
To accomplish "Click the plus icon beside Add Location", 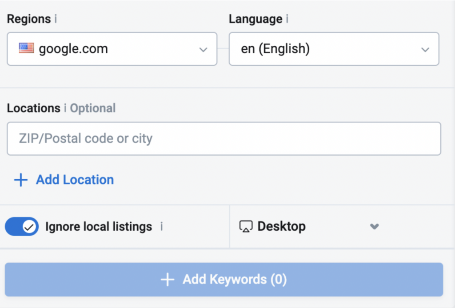I will (20, 180).
